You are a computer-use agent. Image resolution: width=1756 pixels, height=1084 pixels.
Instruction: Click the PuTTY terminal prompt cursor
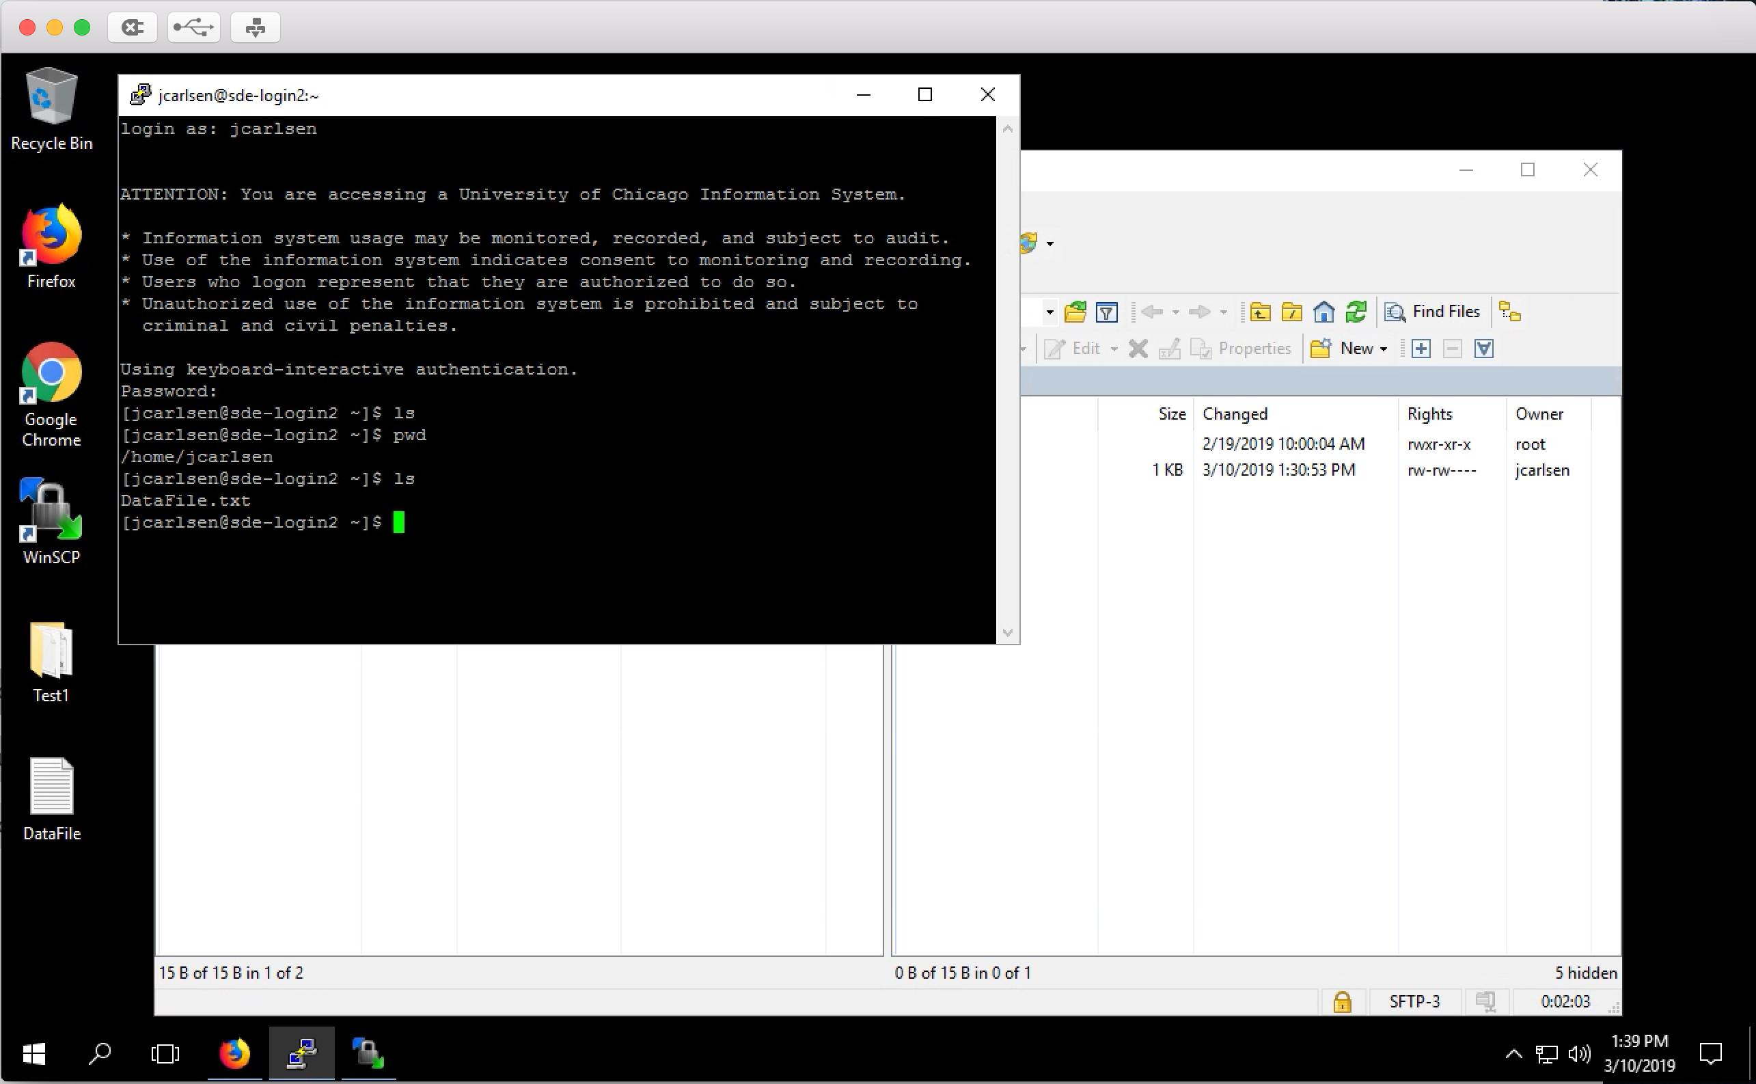point(399,523)
